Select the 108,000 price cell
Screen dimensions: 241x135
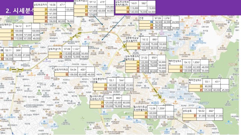(x=8, y=59)
